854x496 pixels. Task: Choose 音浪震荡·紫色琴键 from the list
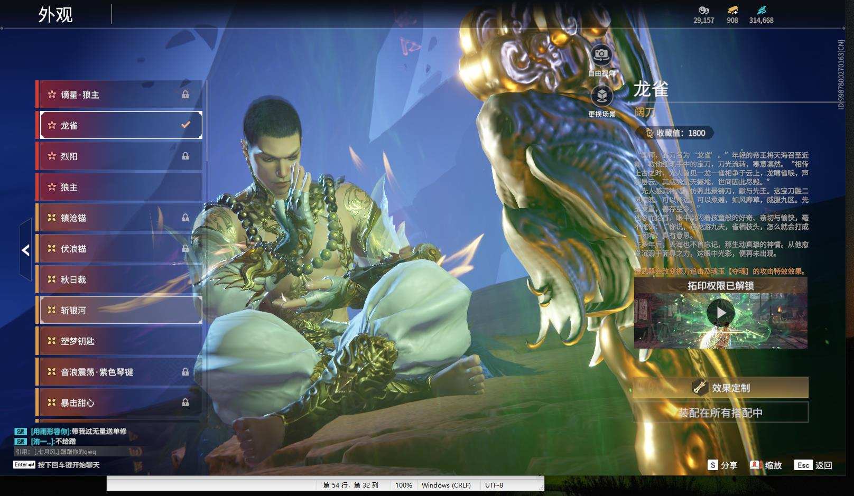coord(119,372)
